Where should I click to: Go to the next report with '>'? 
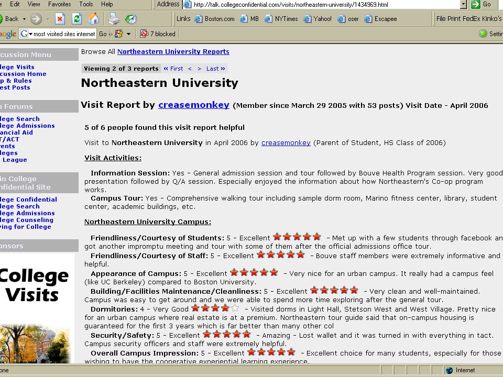pos(200,69)
